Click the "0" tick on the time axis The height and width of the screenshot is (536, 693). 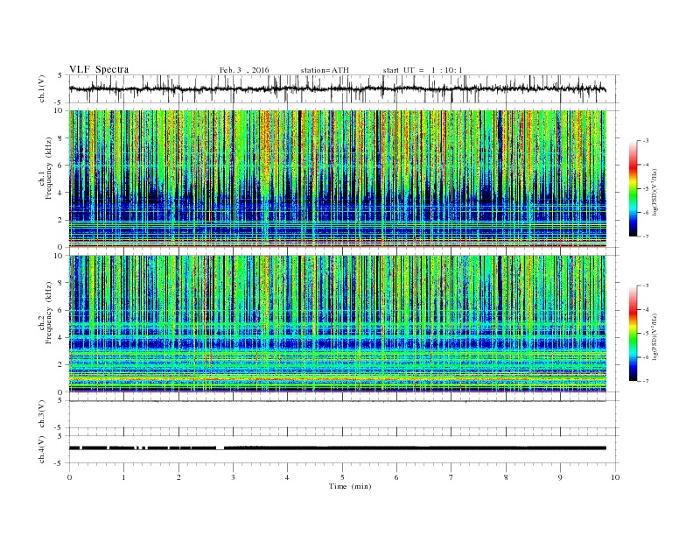pos(69,477)
